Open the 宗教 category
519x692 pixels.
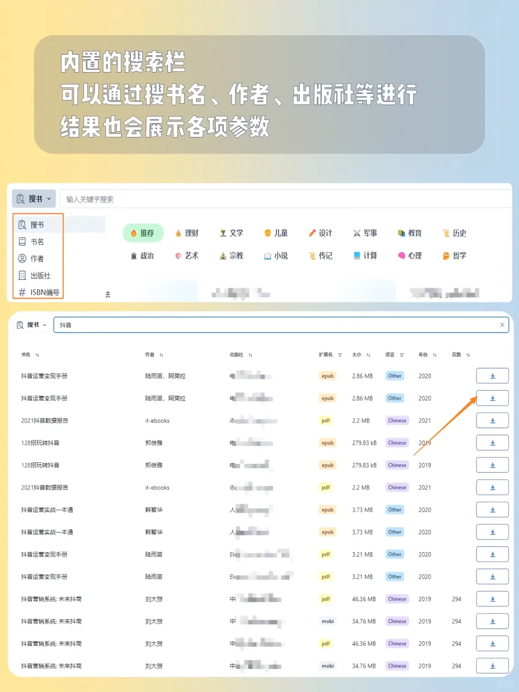[x=232, y=256]
